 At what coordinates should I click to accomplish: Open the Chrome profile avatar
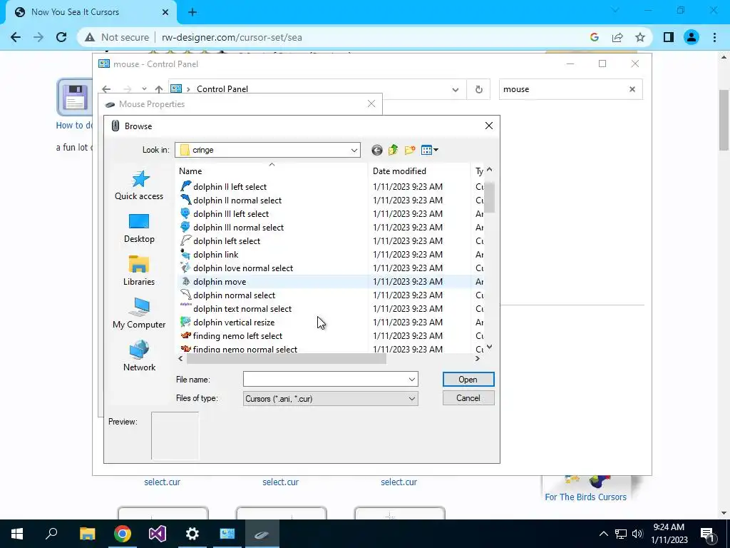click(692, 37)
